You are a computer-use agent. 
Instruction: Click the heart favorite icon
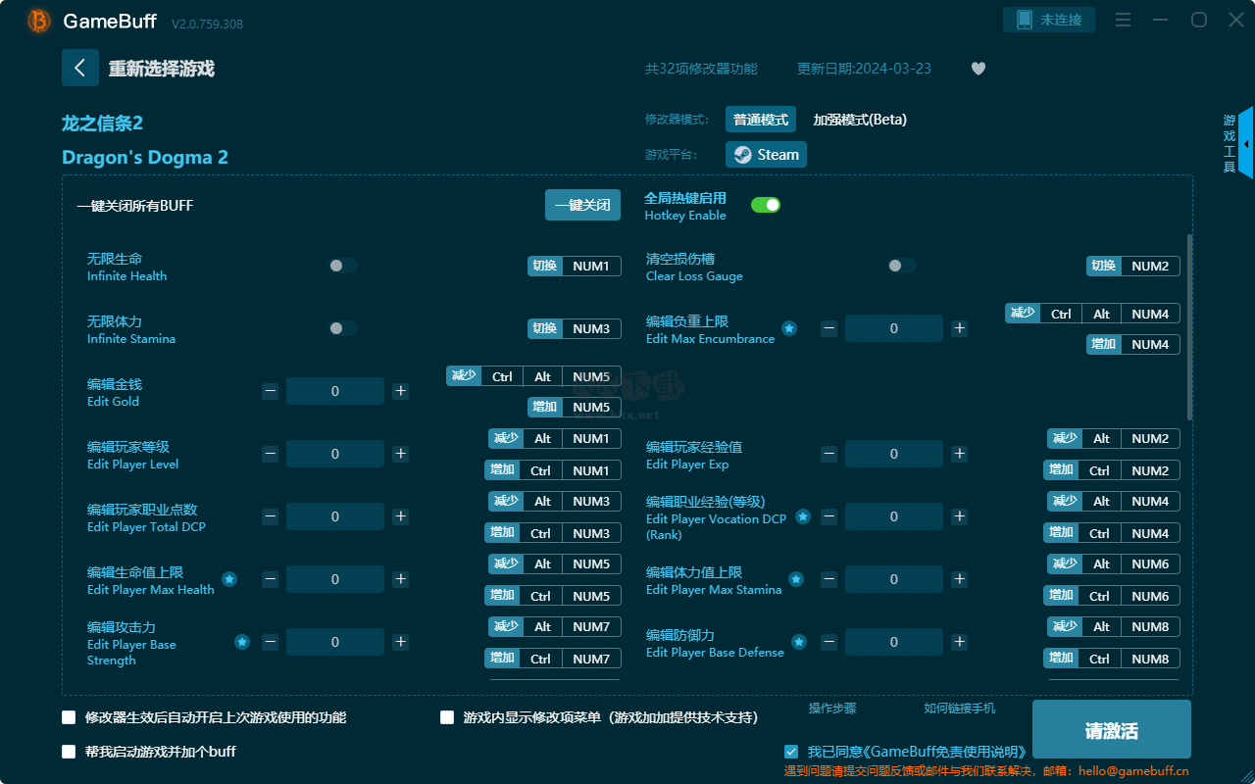(979, 69)
